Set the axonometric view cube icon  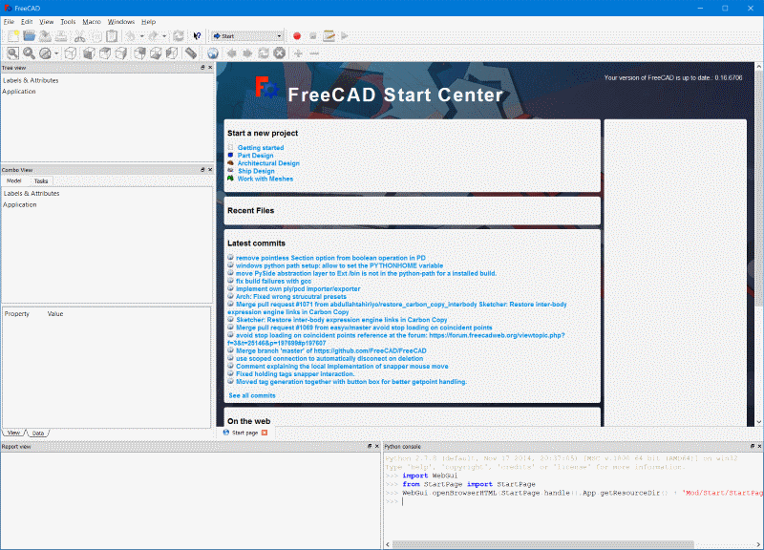(71, 53)
